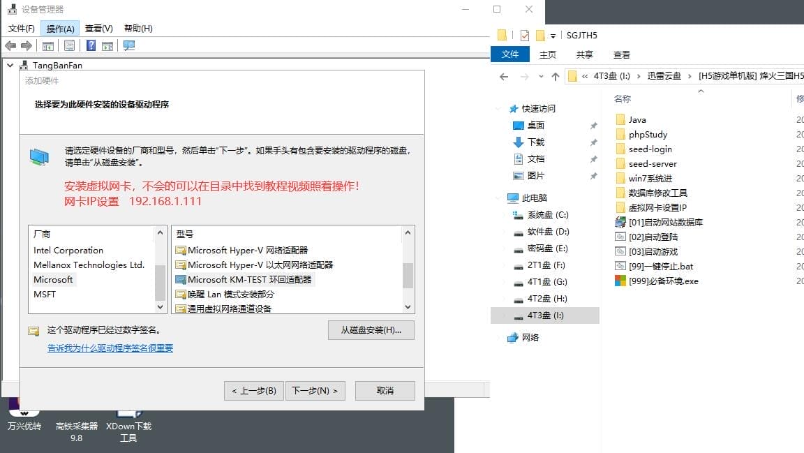Click the properties checkmark icon in Explorer title bar

[x=525, y=36]
